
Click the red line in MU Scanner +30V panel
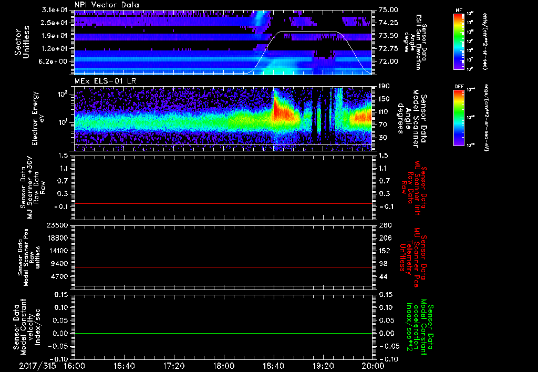click(223, 203)
